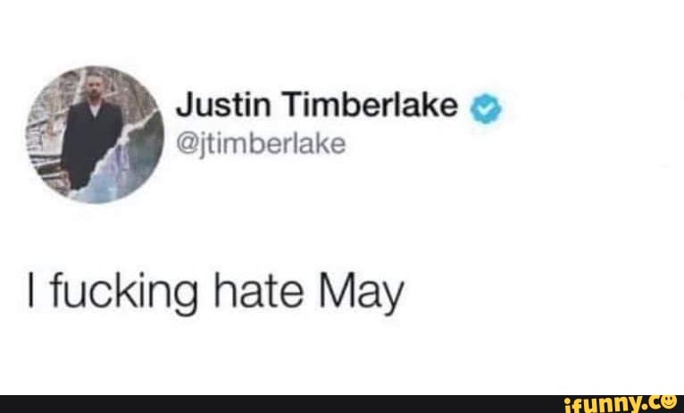Screen dimensions: 684x413
Task: Click the smiley face in ifunny logo
Action: click(669, 400)
